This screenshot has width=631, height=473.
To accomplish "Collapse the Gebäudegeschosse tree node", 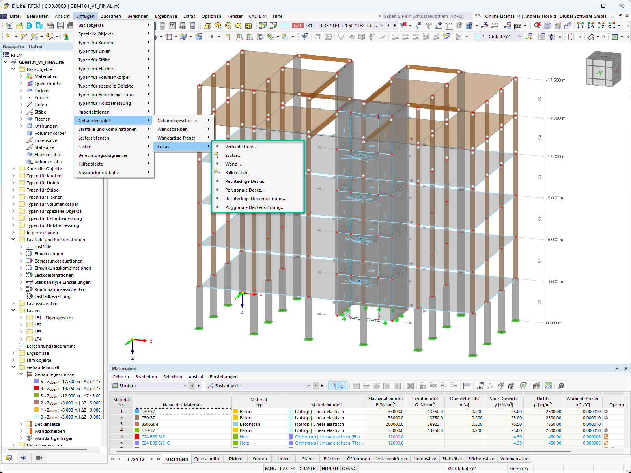I will point(21,374).
